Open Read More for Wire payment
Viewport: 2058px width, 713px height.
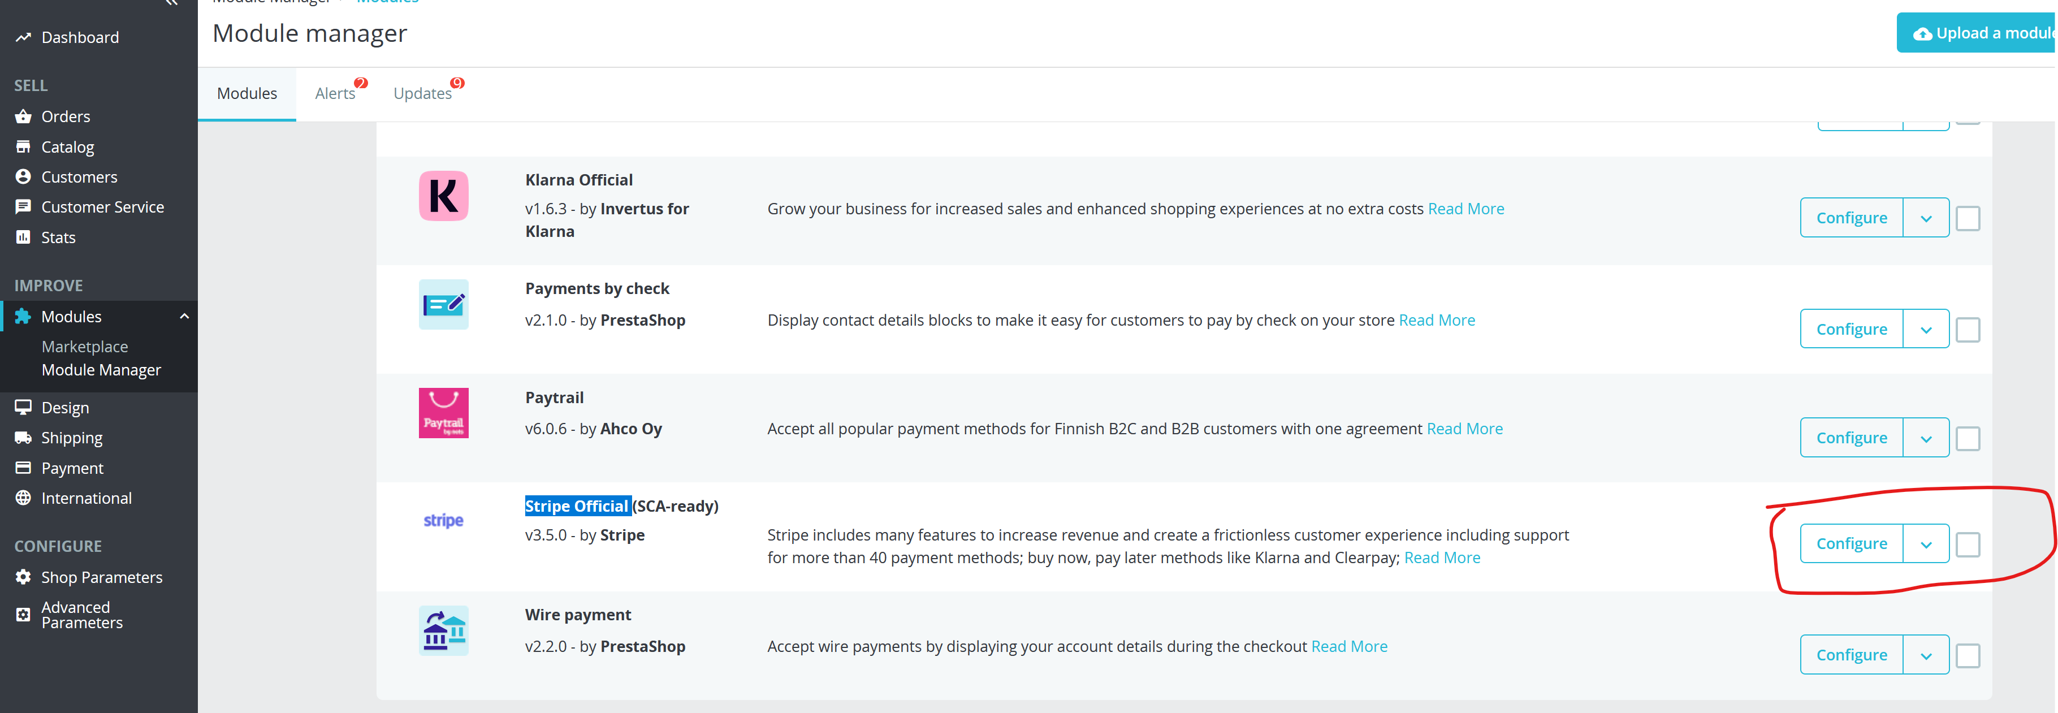click(1350, 647)
